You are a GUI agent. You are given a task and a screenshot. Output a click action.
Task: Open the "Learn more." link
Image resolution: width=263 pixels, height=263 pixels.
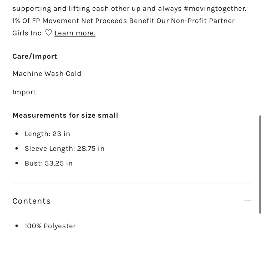[x=75, y=33]
